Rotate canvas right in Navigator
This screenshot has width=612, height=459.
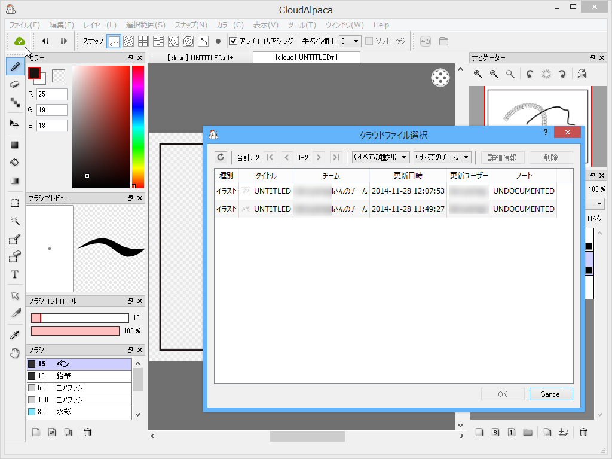pos(562,74)
